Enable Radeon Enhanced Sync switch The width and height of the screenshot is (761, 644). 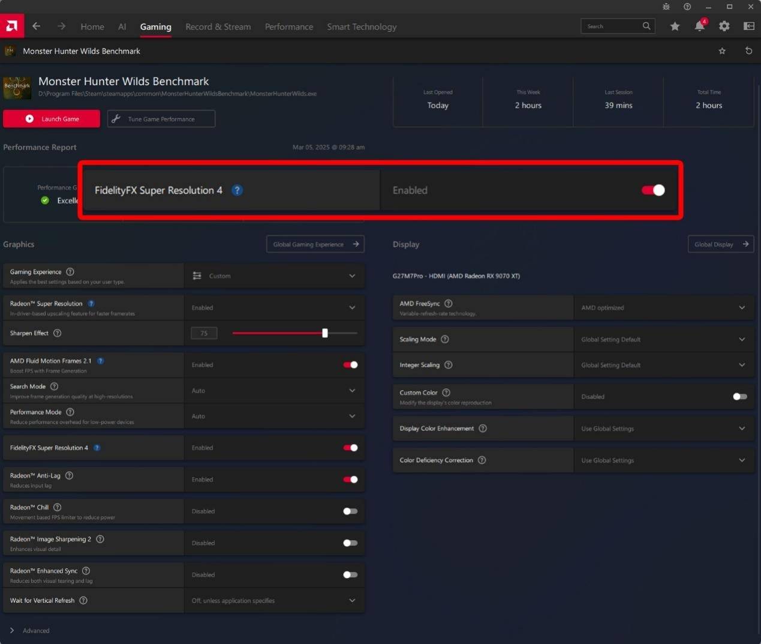[x=350, y=575]
